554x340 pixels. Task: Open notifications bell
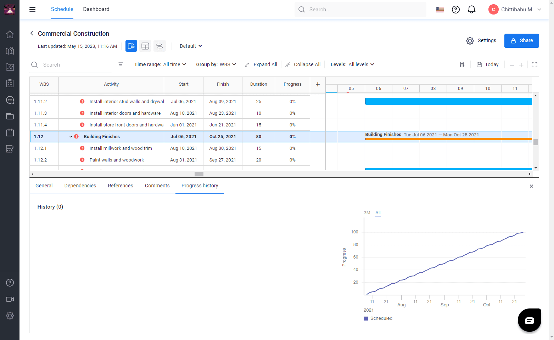[x=471, y=10]
